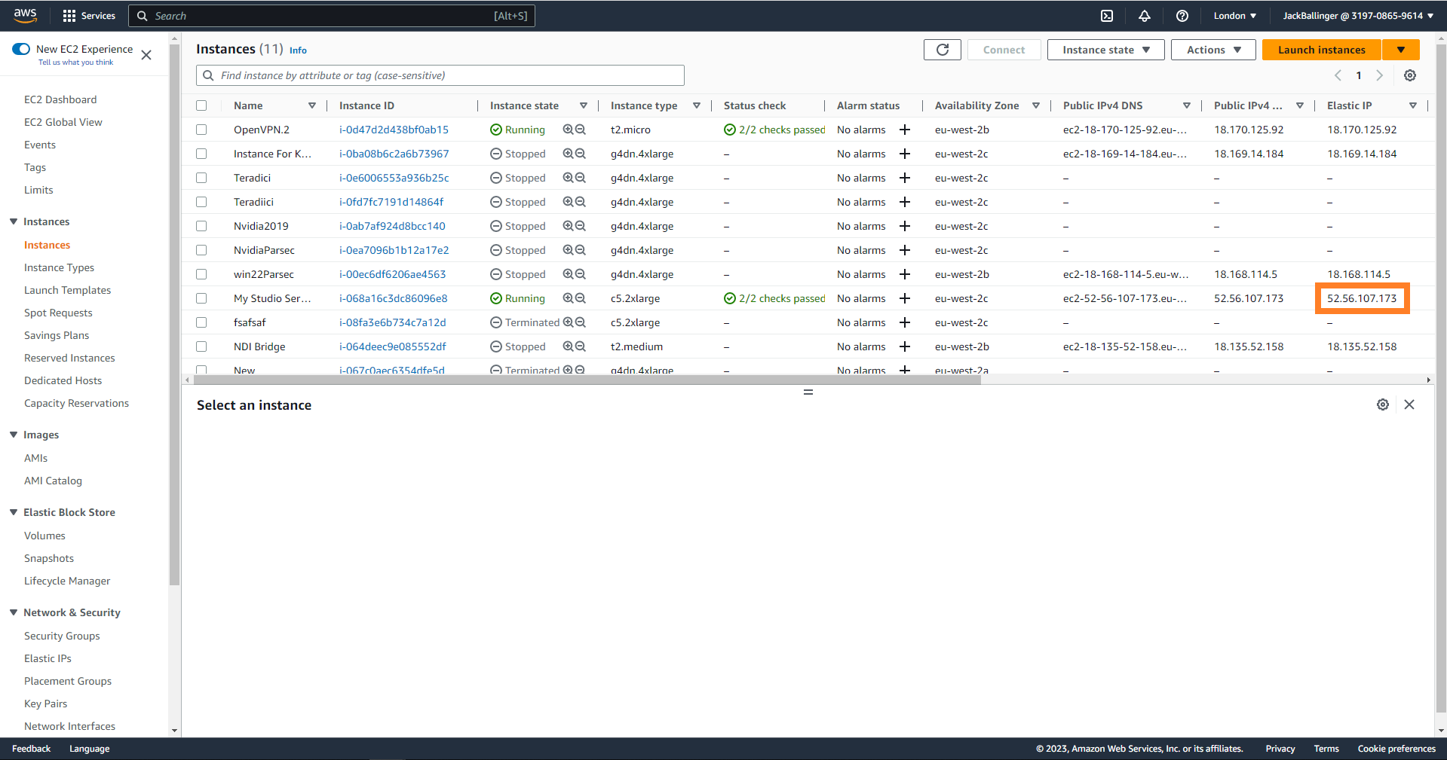This screenshot has height=760, width=1447.
Task: Collapse the Images sidebar section
Action: 14,435
